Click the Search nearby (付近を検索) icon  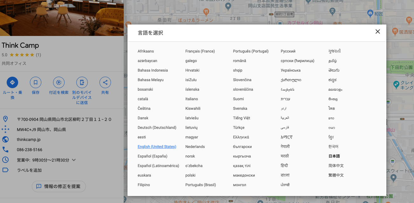click(x=59, y=83)
